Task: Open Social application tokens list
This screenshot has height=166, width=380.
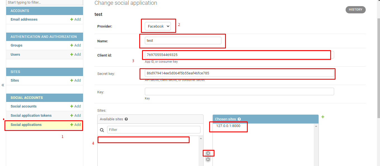Action: pyautogui.click(x=31, y=116)
